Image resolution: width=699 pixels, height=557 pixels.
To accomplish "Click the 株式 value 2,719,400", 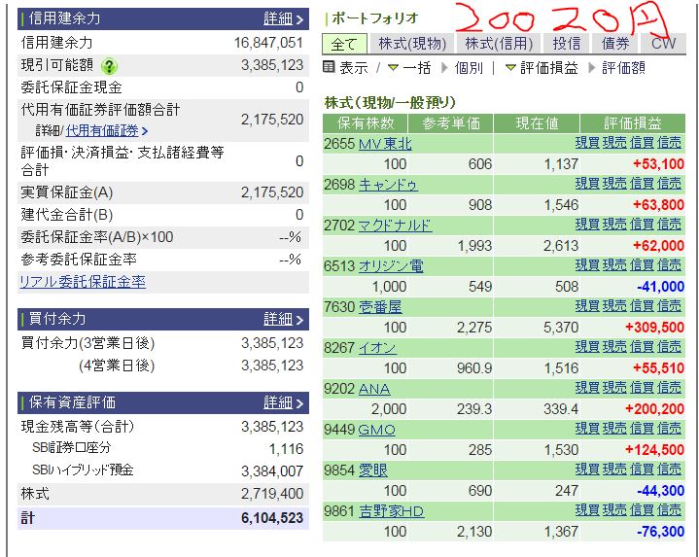I will click(272, 494).
